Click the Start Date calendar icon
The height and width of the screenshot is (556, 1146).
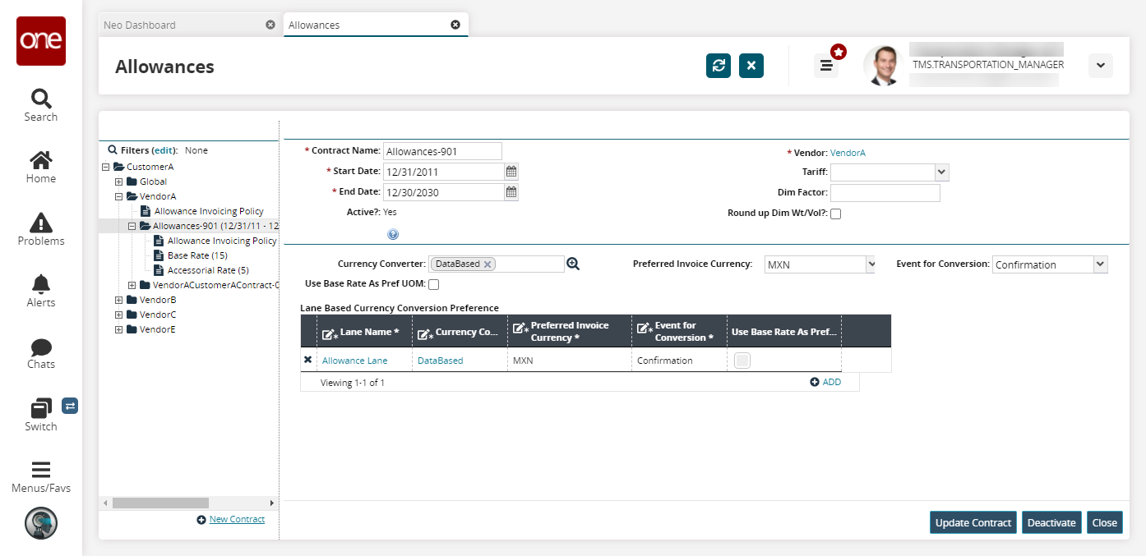511,171
